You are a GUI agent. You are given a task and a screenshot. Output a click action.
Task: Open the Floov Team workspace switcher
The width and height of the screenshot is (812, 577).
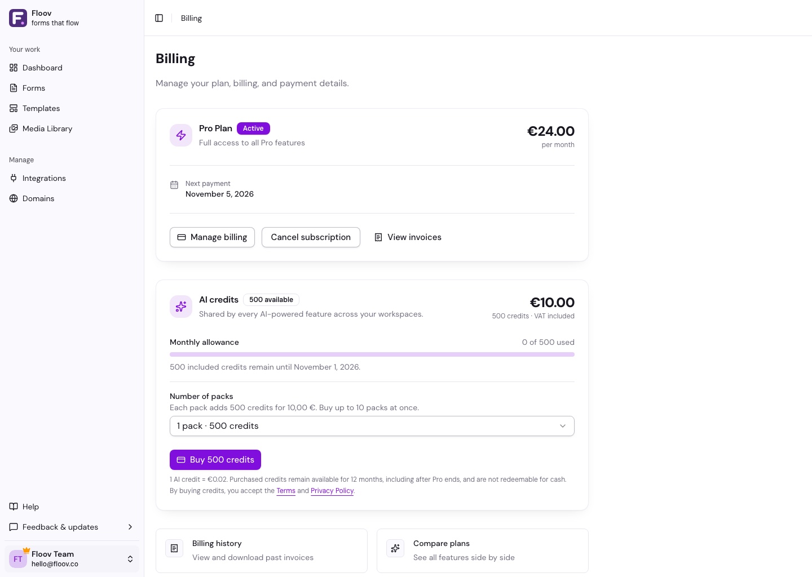[72, 559]
